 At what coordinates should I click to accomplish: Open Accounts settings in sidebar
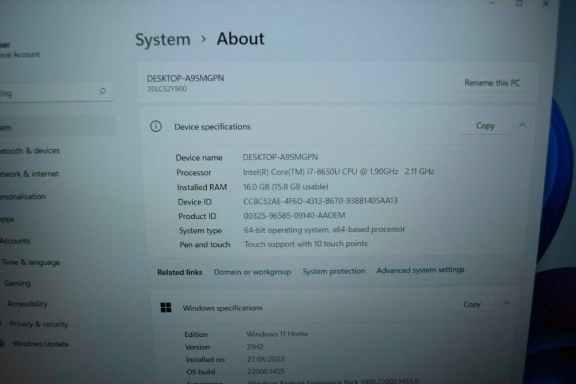coord(15,241)
